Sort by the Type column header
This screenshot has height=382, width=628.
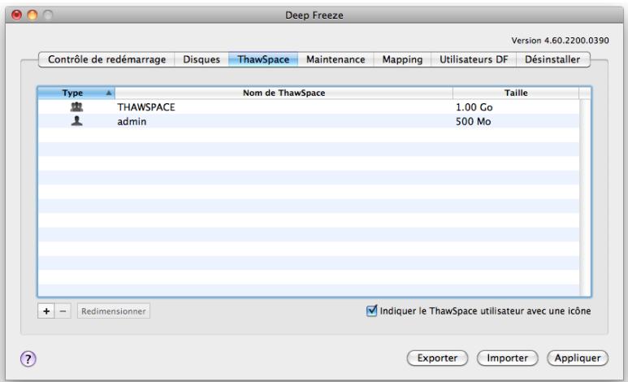[76, 93]
